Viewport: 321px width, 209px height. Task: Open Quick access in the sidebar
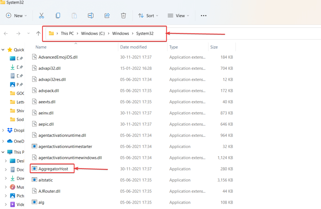click(16, 50)
